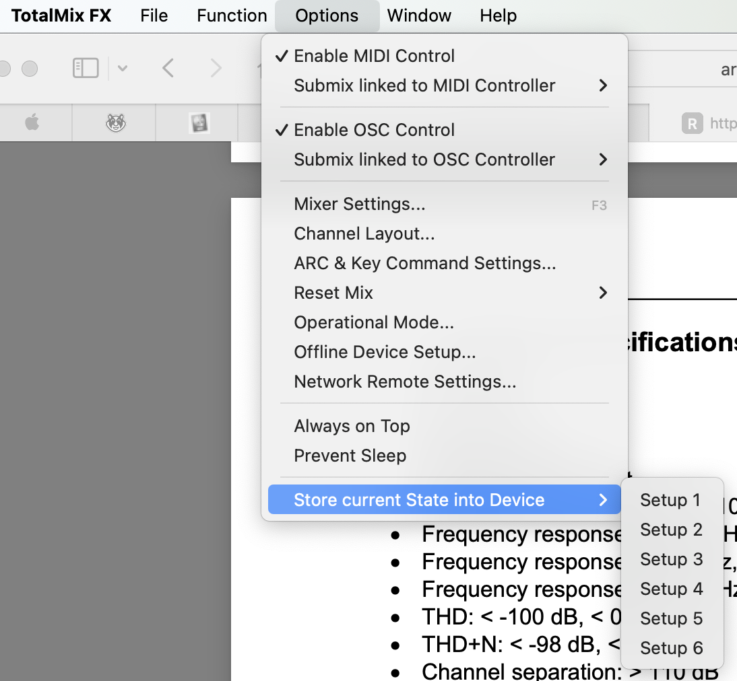Open the File menu
The image size is (737, 681).
(x=154, y=15)
